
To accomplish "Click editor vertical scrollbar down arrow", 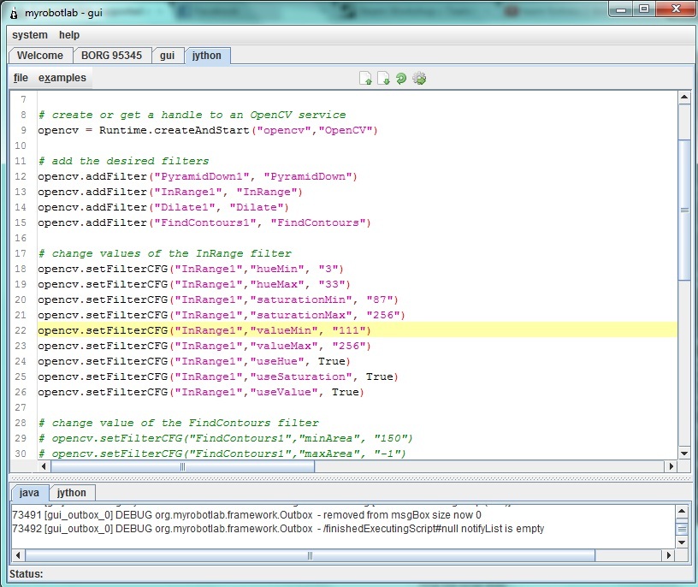I will [x=683, y=454].
